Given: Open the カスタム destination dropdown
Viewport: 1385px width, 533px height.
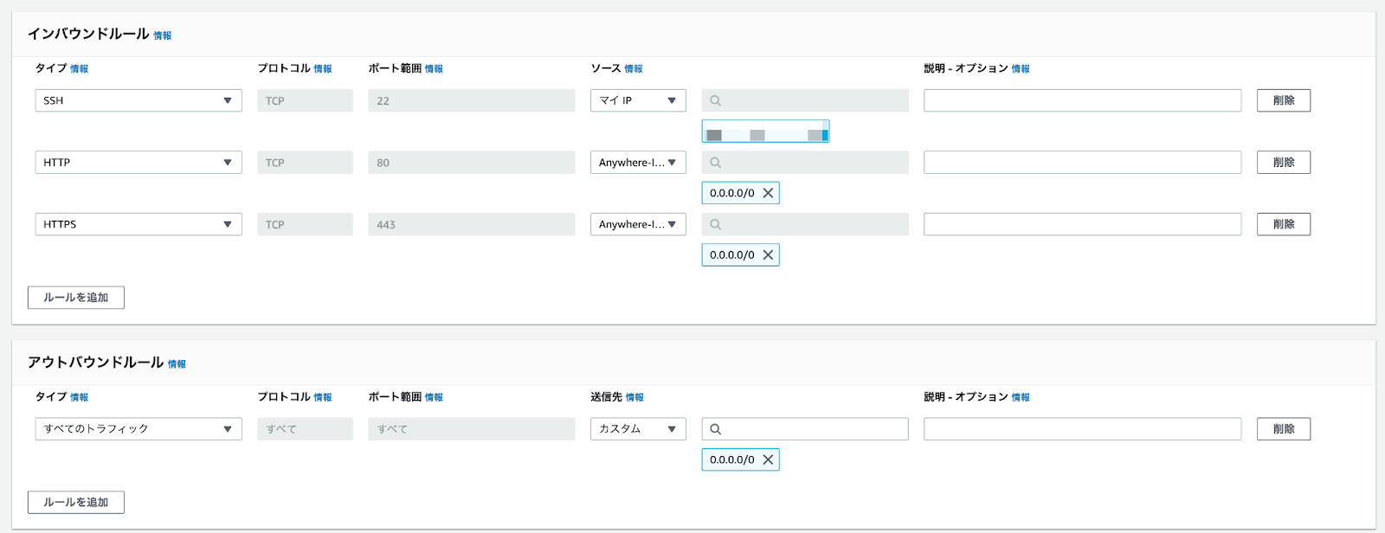Looking at the screenshot, I should [638, 429].
